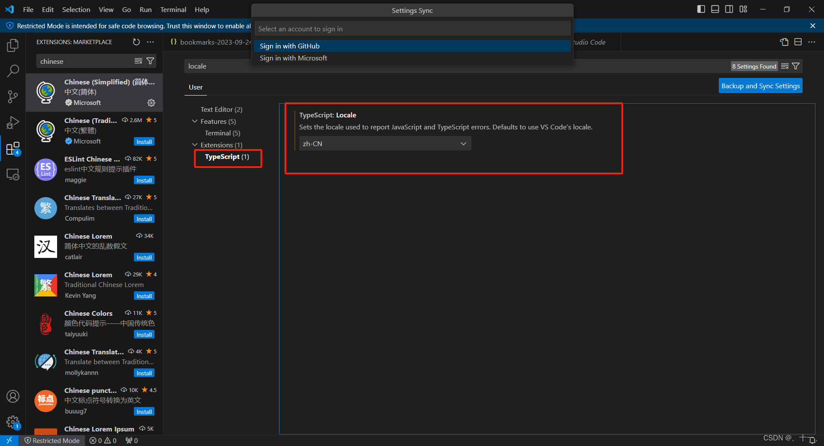Clear settings search input
This screenshot has height=446, width=824.
tap(785, 66)
